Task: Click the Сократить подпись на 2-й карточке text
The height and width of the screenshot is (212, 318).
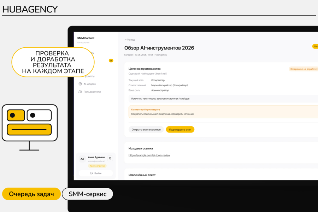Action: click(x=162, y=114)
